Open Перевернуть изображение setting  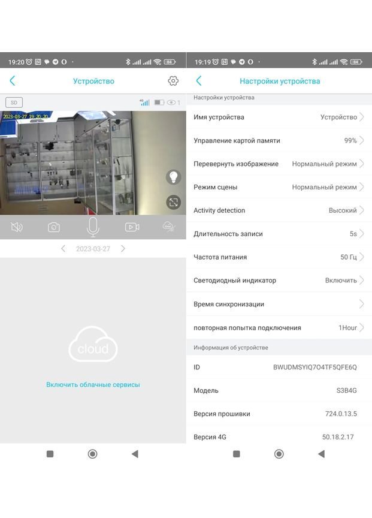tap(279, 164)
